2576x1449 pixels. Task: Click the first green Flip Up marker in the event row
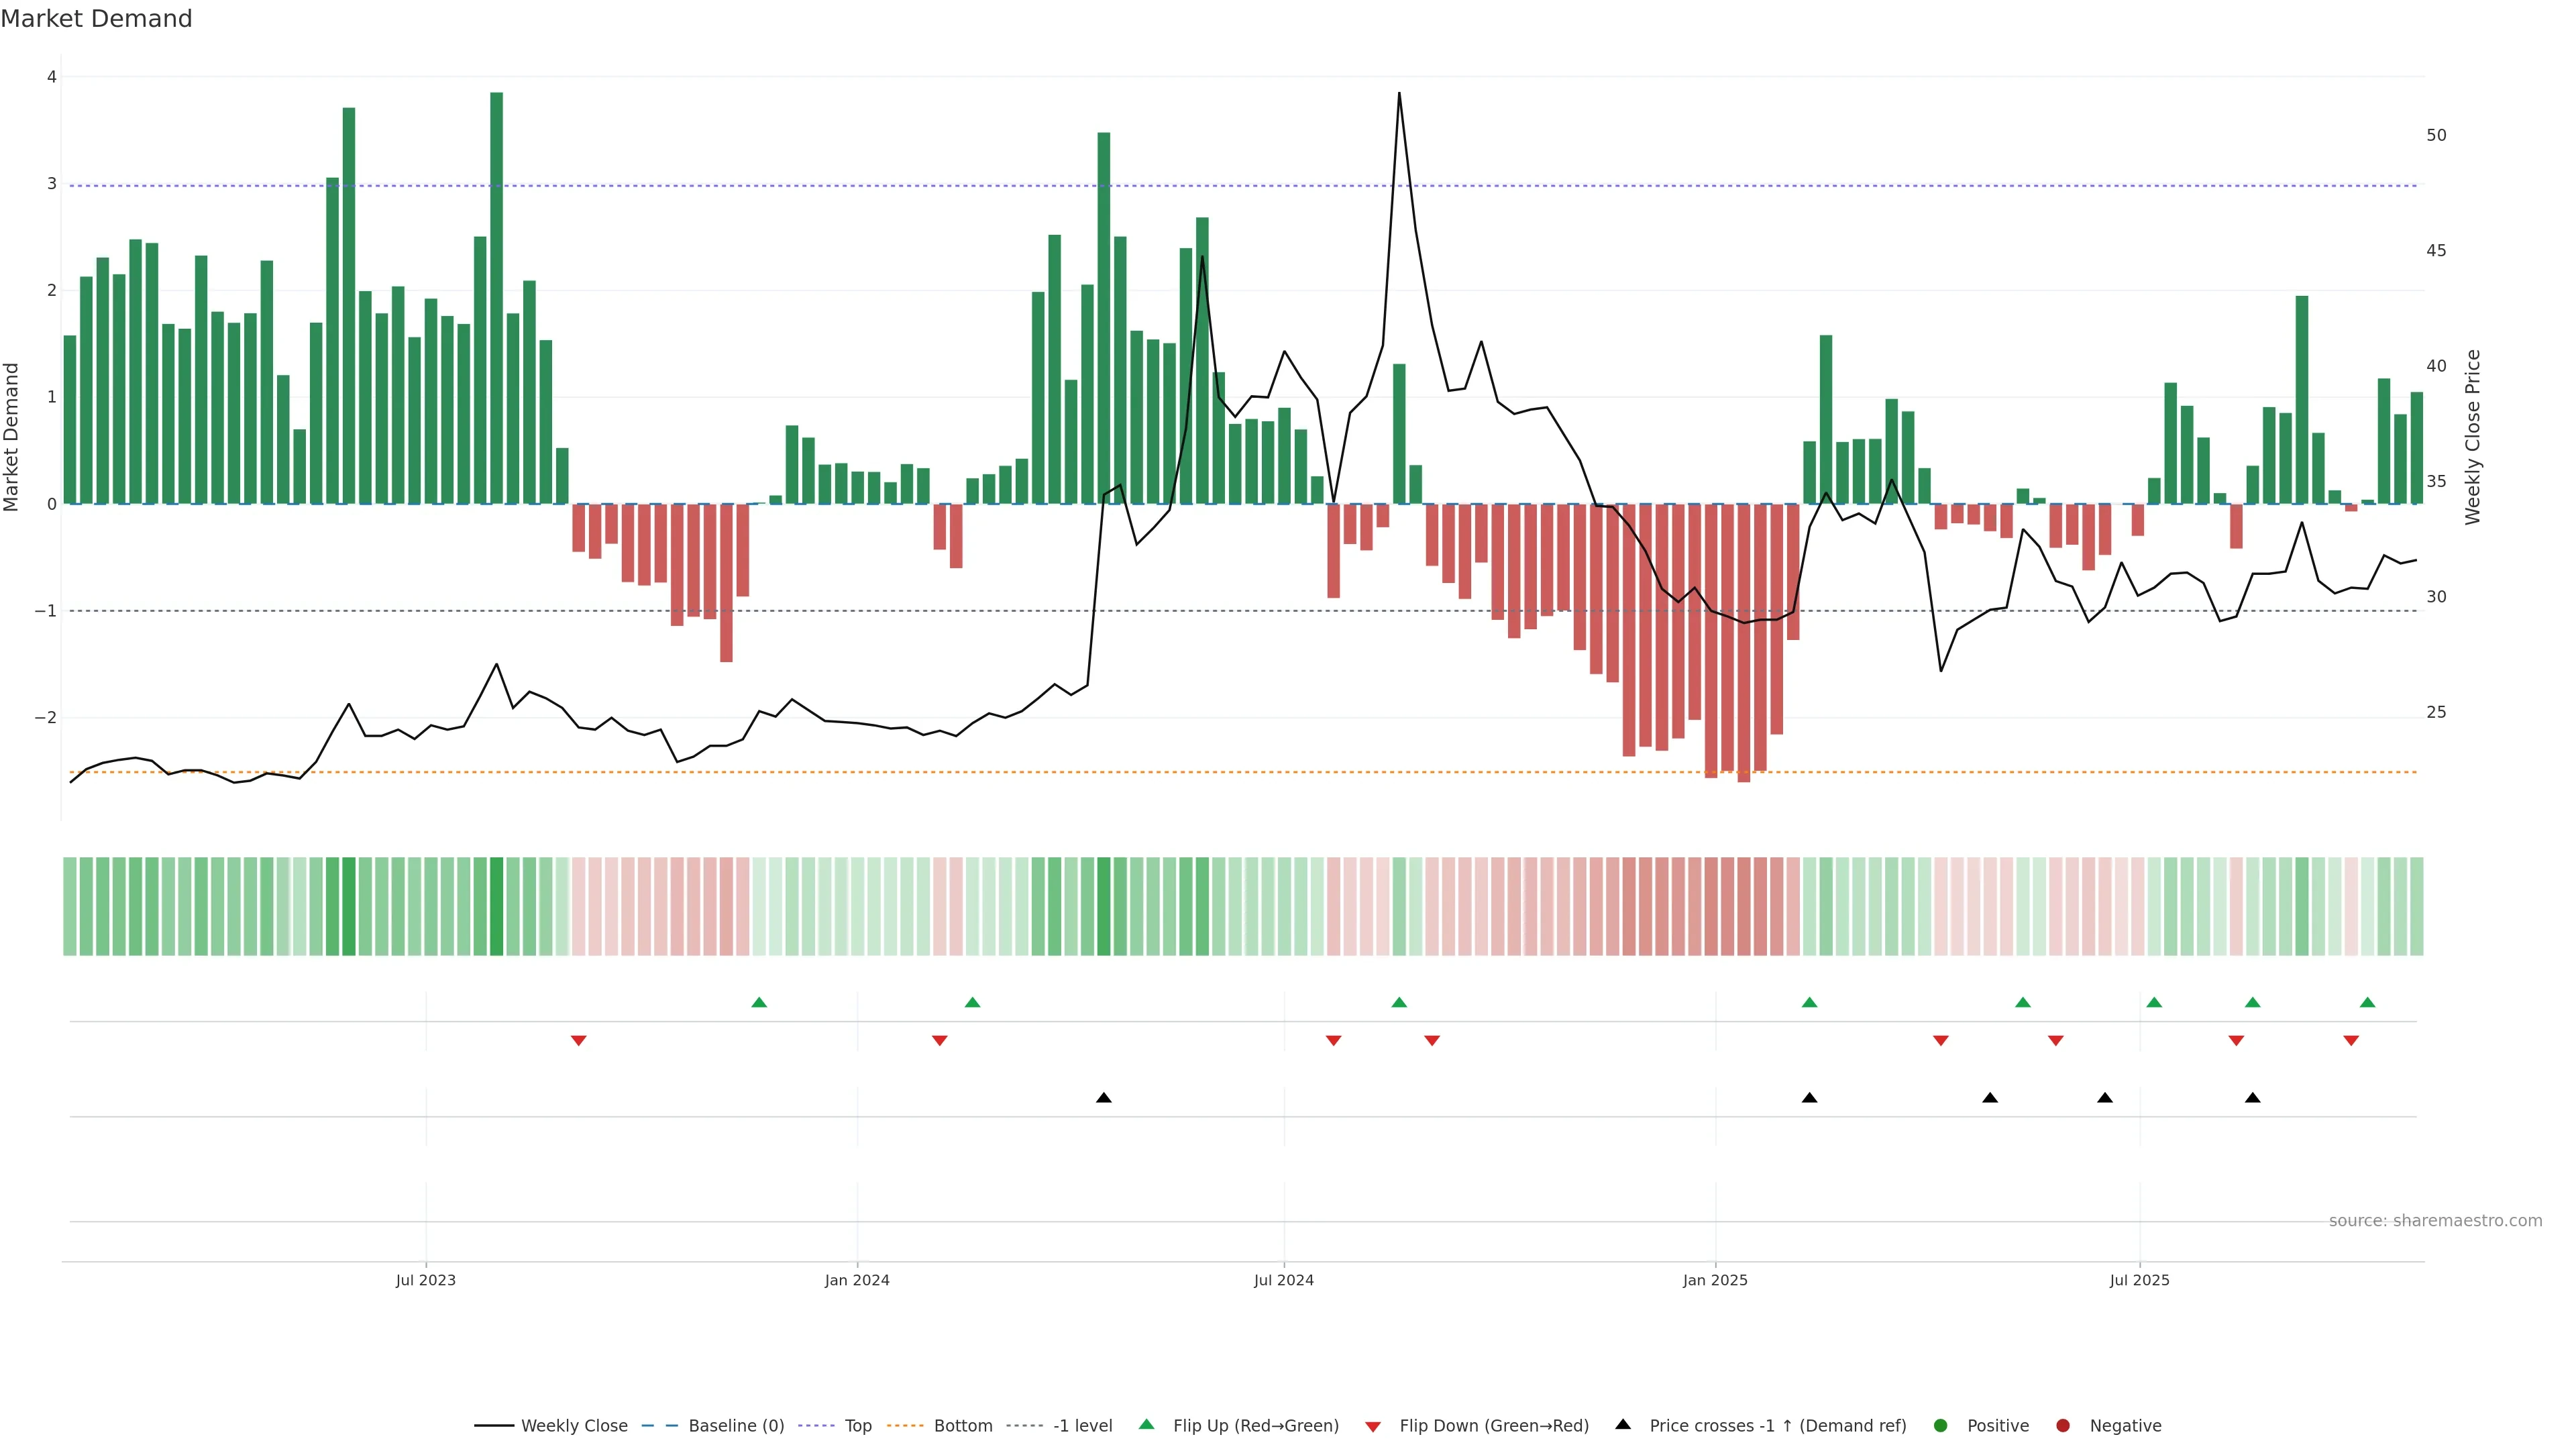tap(759, 1002)
